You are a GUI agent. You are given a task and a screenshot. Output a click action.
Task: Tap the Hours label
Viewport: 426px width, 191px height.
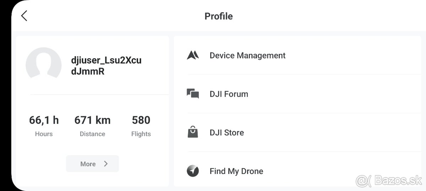point(44,134)
